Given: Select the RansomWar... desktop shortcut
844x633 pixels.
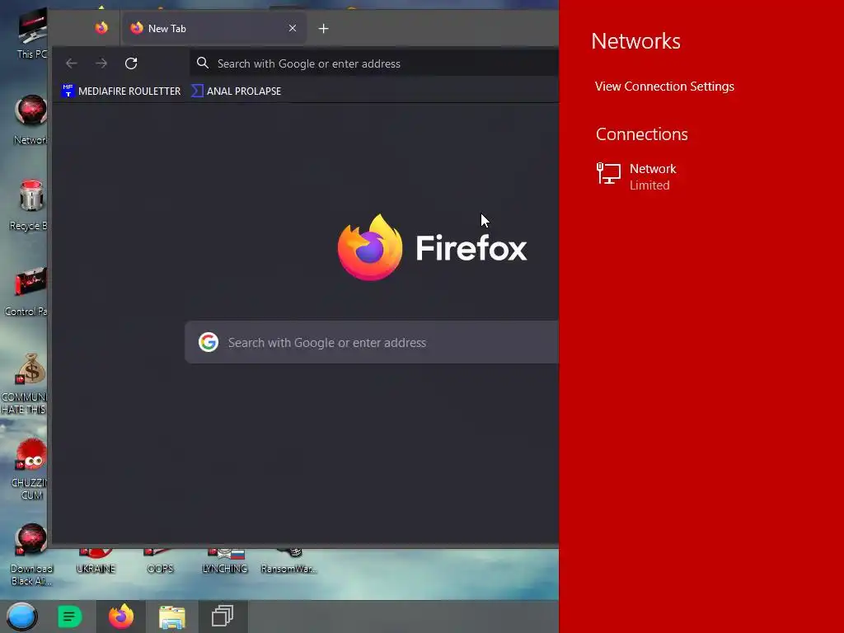Looking at the screenshot, I should pyautogui.click(x=289, y=561).
